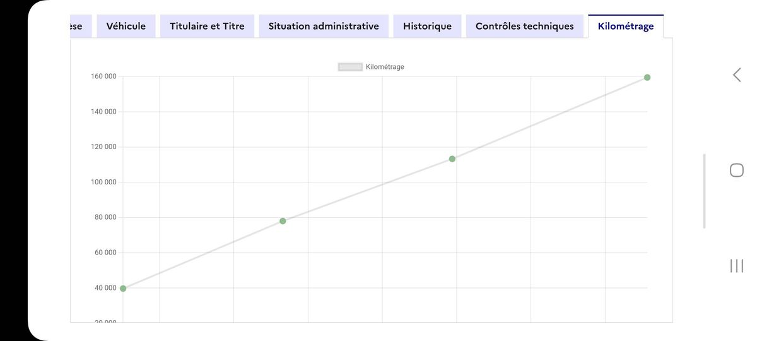Open the Titulaire et Titre tab

(x=207, y=27)
